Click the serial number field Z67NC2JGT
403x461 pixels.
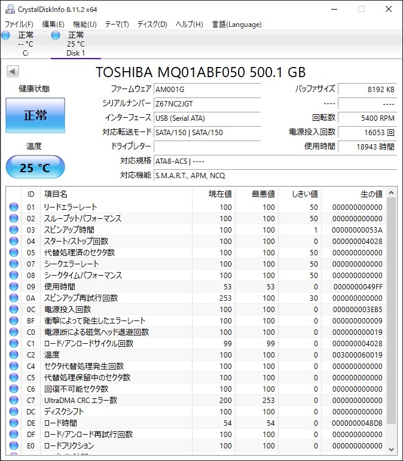pos(207,103)
